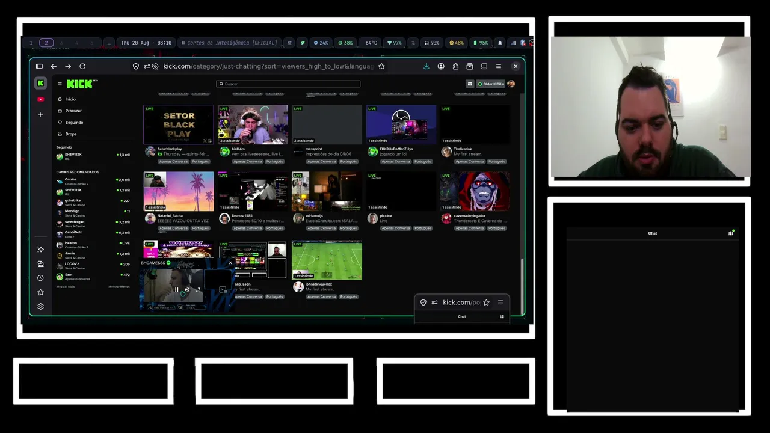Add a new tab with plus icon

[40, 115]
